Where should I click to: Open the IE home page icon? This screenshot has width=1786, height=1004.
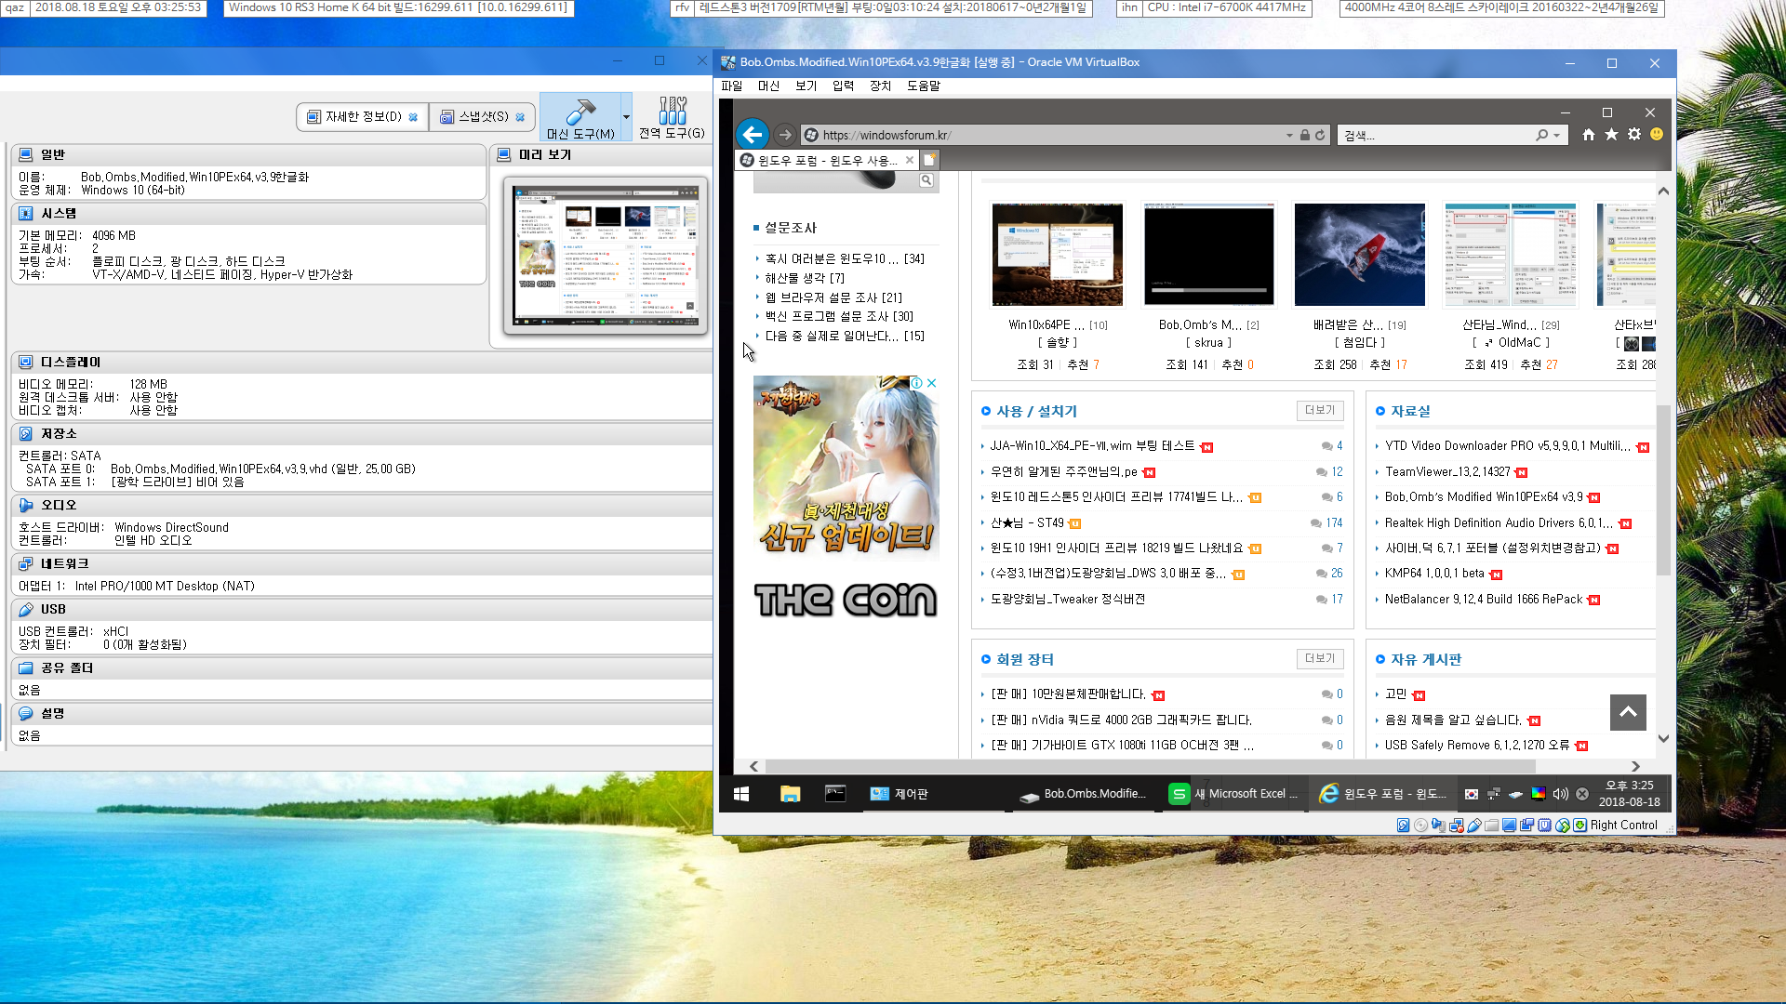click(x=1589, y=135)
